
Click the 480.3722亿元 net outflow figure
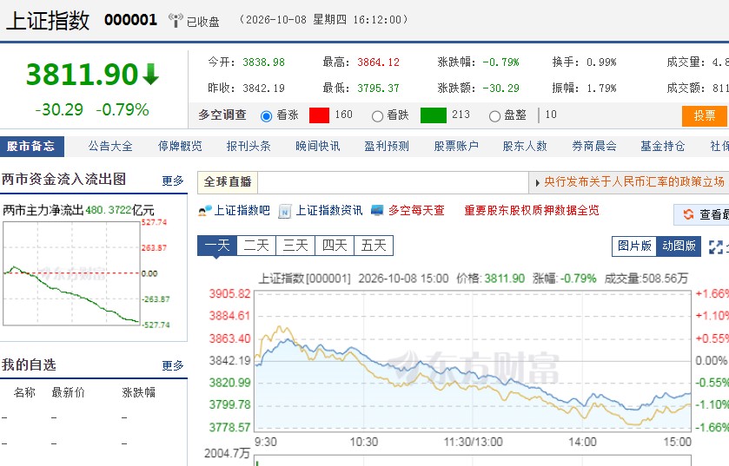pos(120,210)
